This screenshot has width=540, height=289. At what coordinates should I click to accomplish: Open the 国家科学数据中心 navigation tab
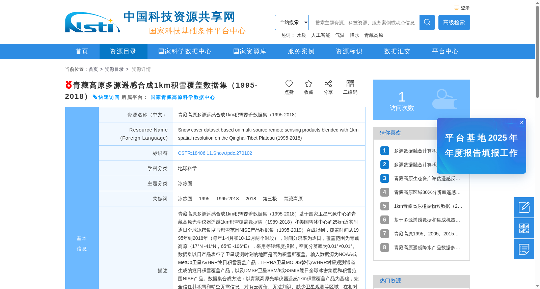coord(185,51)
